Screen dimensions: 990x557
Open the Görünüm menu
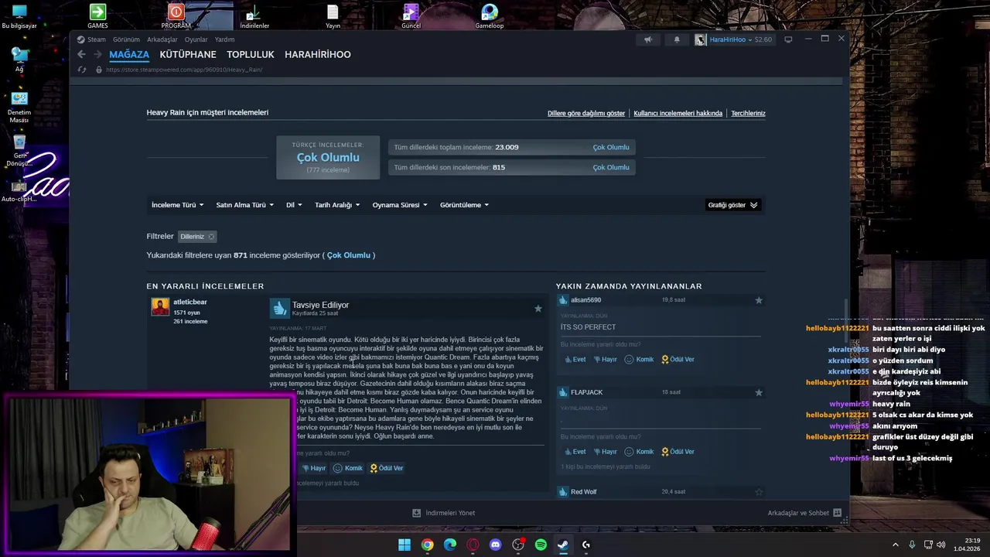coord(126,39)
